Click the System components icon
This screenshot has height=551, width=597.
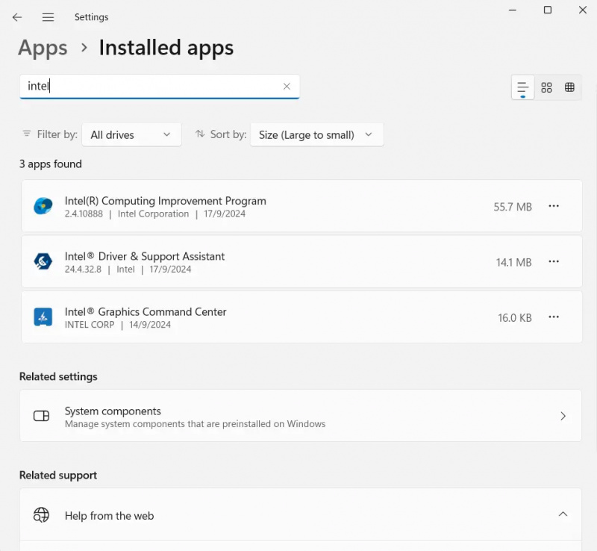[x=42, y=416]
